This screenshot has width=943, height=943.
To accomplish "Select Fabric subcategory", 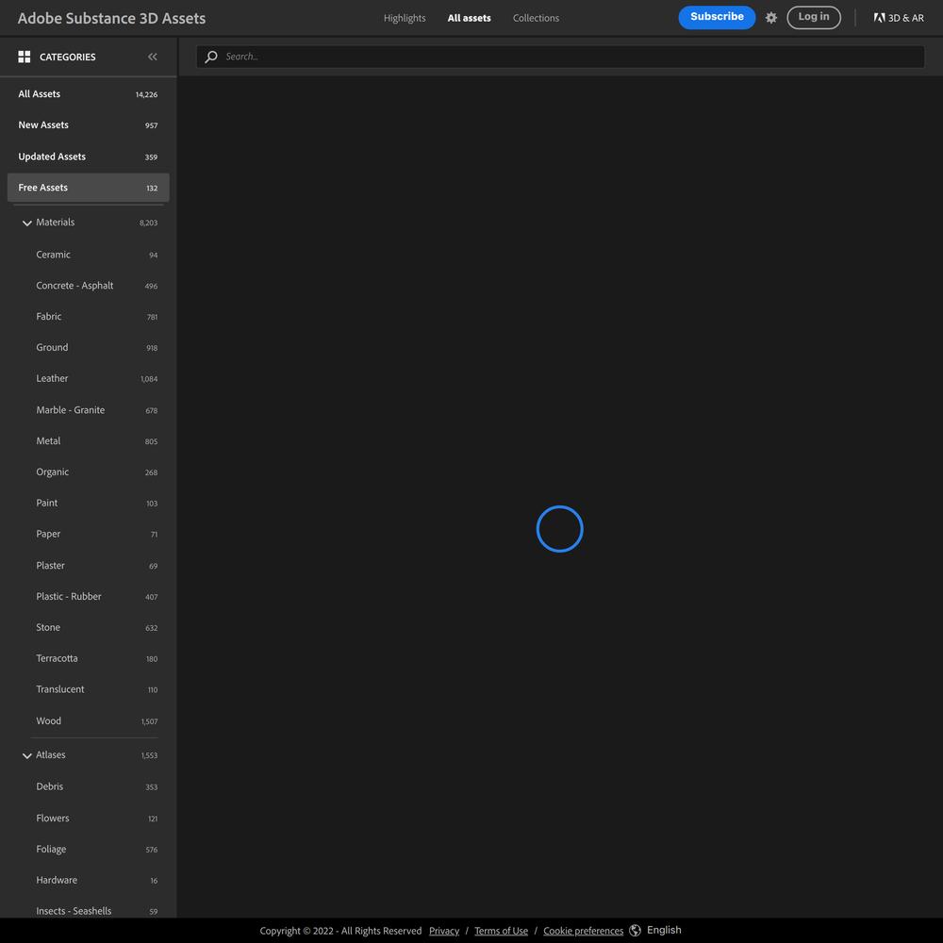I will coord(88,316).
